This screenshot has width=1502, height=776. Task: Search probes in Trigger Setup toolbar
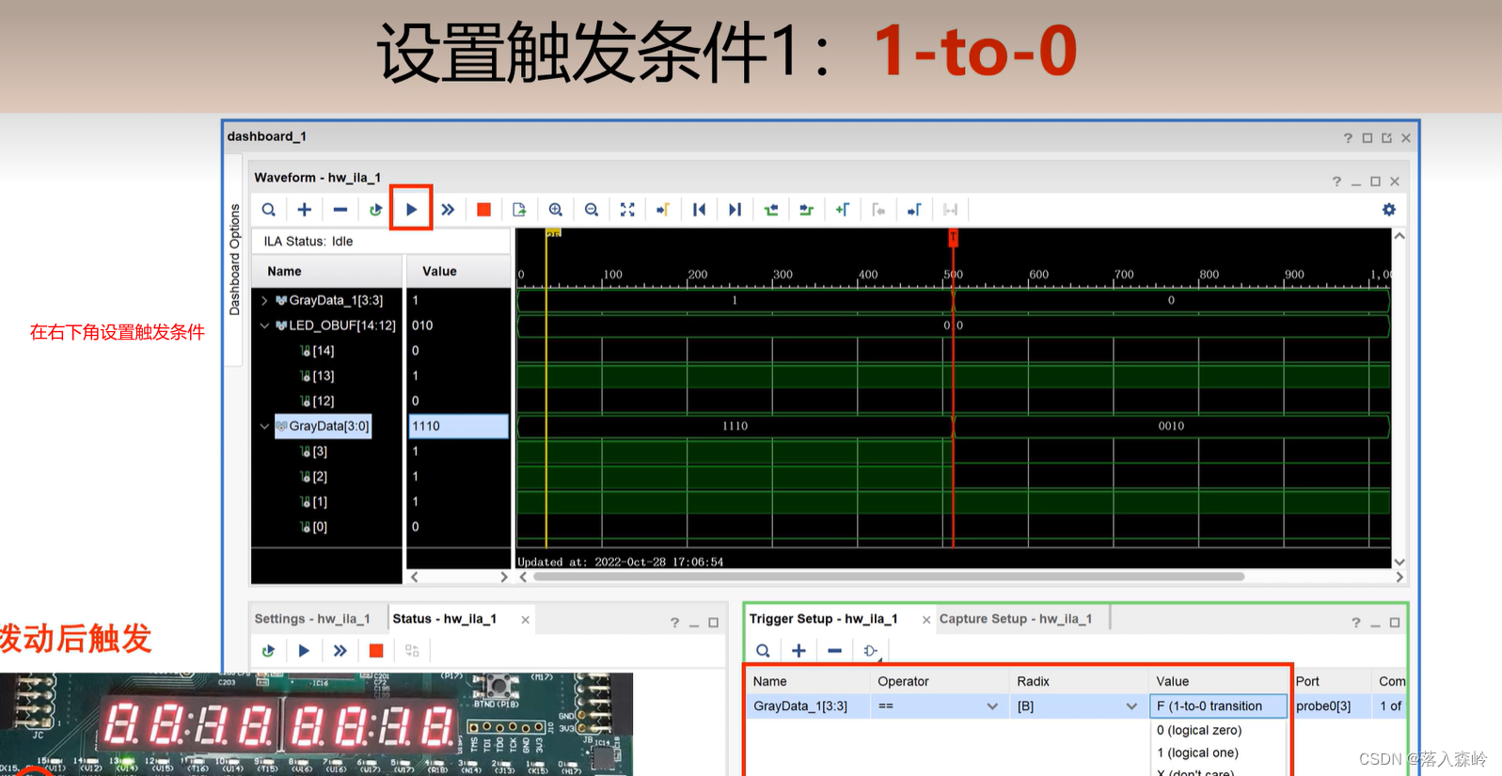click(x=763, y=651)
